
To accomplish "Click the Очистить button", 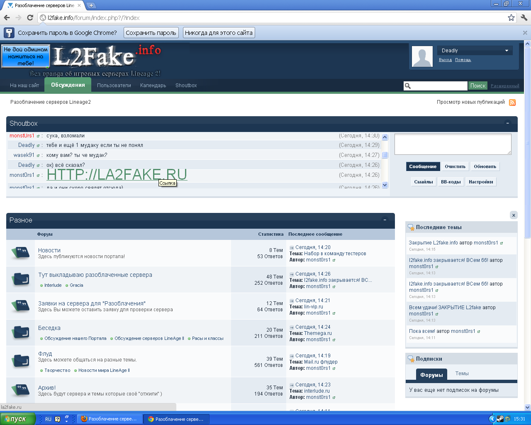I will pos(455,166).
